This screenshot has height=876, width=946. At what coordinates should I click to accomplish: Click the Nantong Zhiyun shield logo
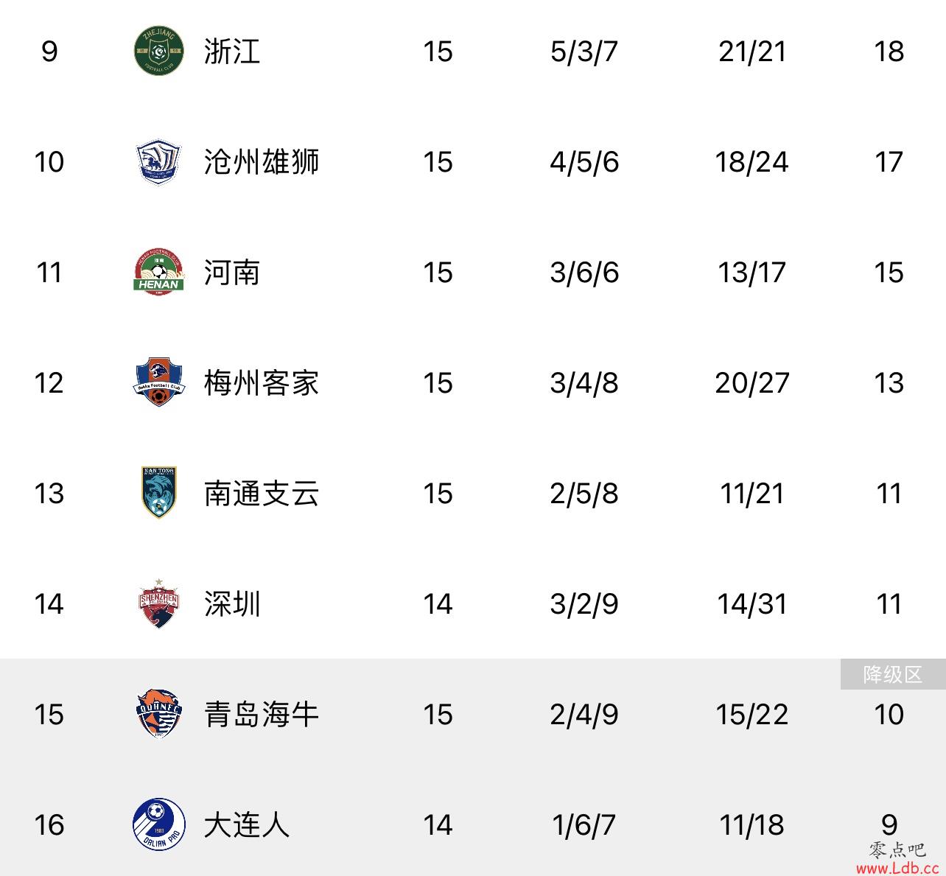[158, 493]
